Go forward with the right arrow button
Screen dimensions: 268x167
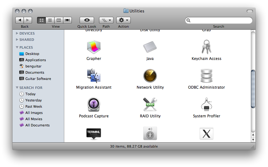(x=28, y=20)
